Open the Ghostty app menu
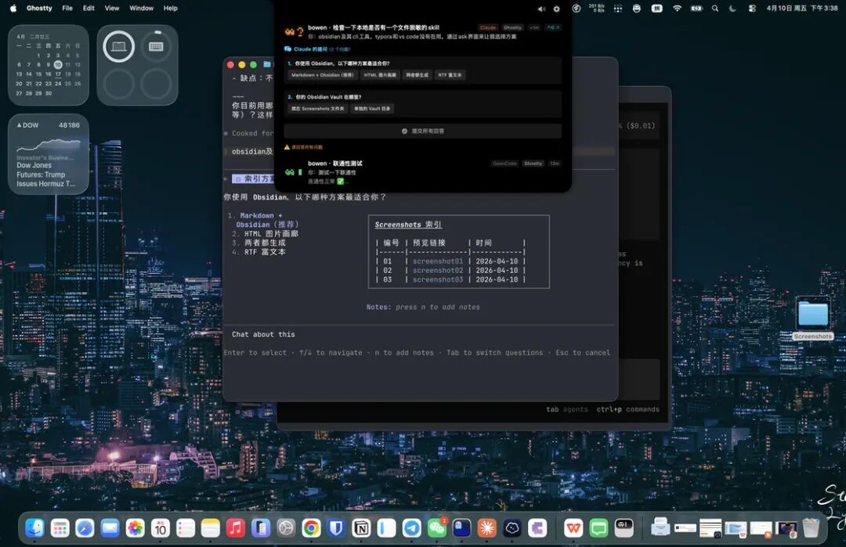Viewport: 846px width, 547px height. 39,8
